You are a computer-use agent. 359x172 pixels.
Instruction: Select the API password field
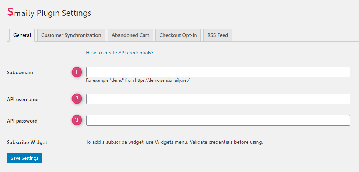point(218,120)
